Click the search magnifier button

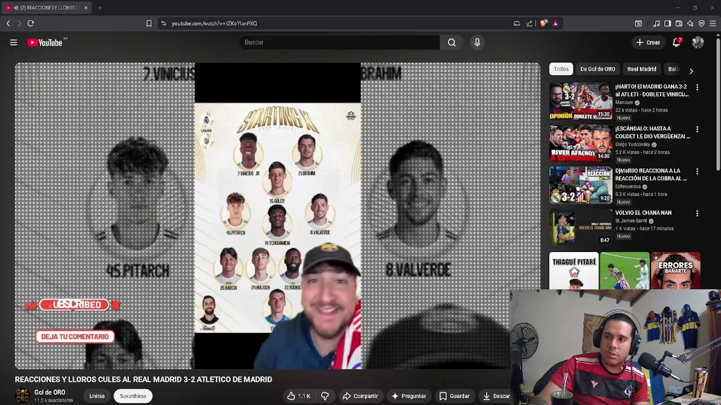click(452, 42)
